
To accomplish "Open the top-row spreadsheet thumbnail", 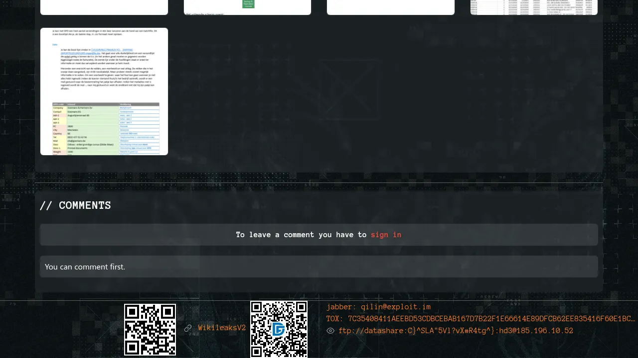I will coord(534,7).
